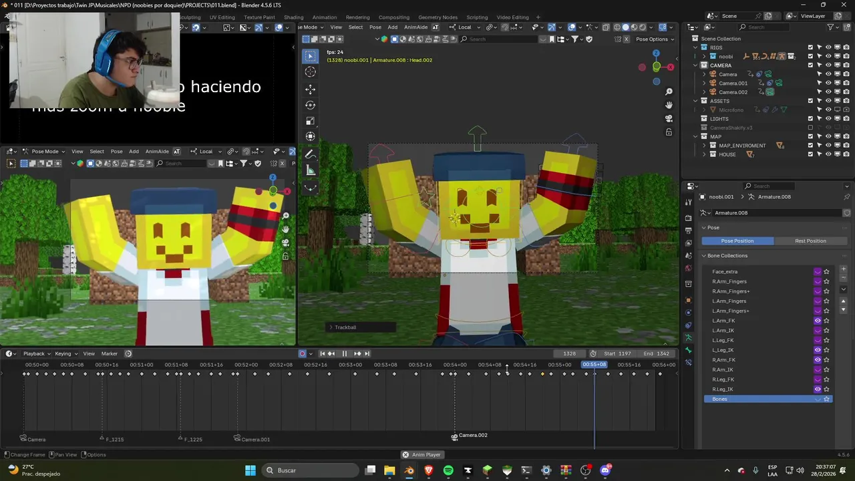Select the Cursor tool in right viewport toolbar

[x=311, y=72]
